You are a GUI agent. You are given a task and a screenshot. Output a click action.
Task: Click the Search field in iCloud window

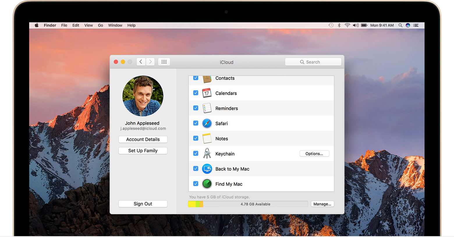[313, 62]
